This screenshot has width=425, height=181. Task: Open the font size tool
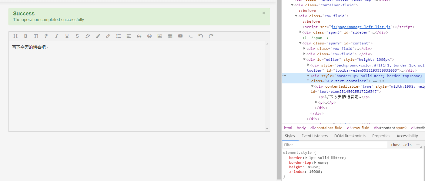pyautogui.click(x=36, y=36)
